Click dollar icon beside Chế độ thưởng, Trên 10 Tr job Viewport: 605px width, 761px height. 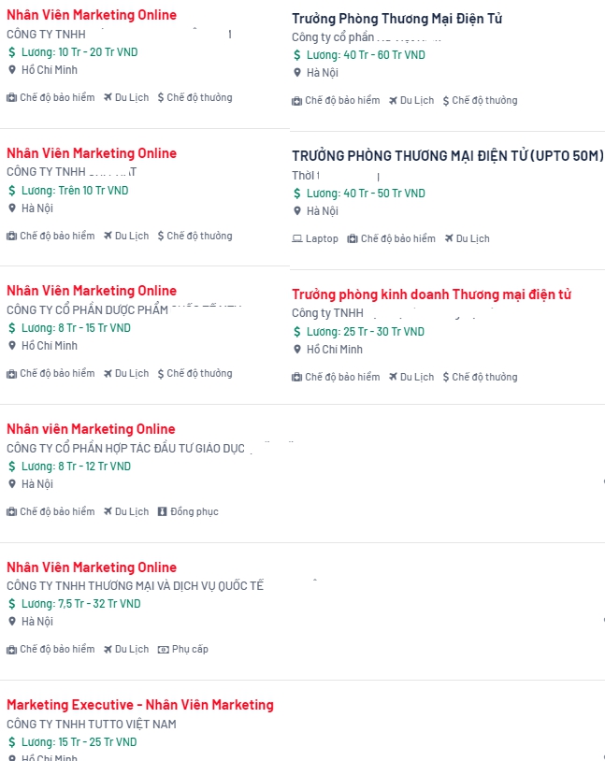click(x=161, y=236)
